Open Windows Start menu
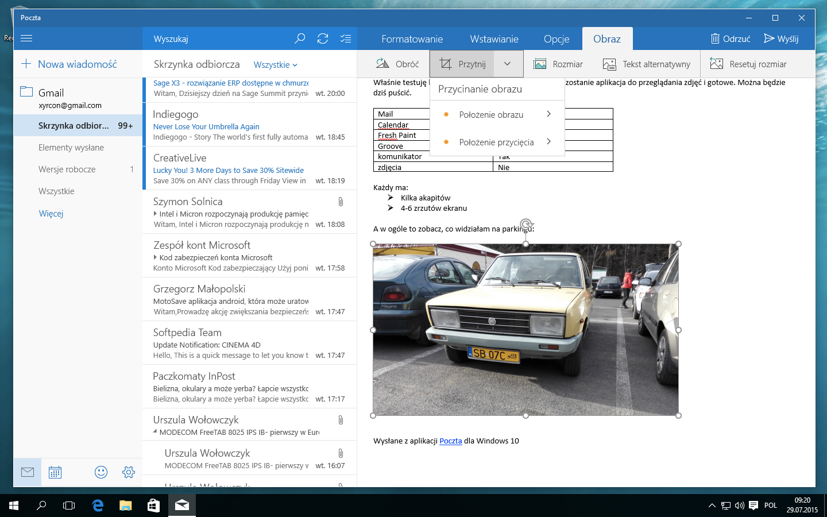Screen dimensions: 827x517 coord(14,506)
